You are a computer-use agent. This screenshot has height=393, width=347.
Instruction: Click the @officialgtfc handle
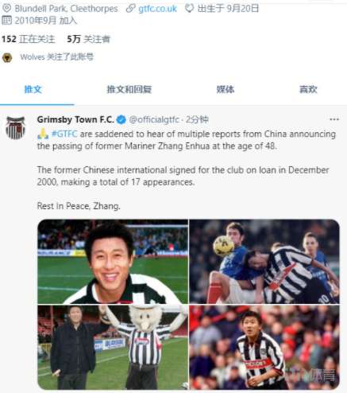[x=154, y=119]
